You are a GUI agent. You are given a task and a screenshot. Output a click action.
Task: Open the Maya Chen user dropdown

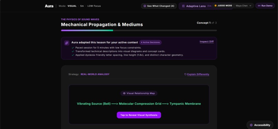[x=244, y=5]
